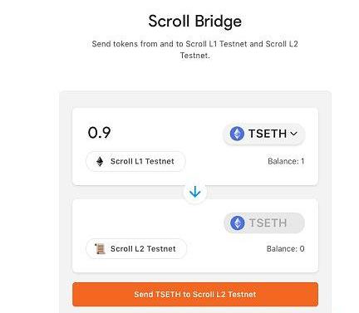Click the blue swap direction arrow
Viewport: 359px width, 313px height.
[x=195, y=192]
